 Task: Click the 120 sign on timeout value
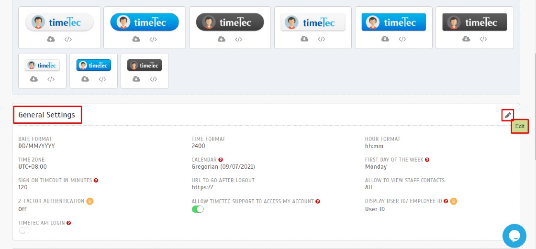(x=23, y=187)
